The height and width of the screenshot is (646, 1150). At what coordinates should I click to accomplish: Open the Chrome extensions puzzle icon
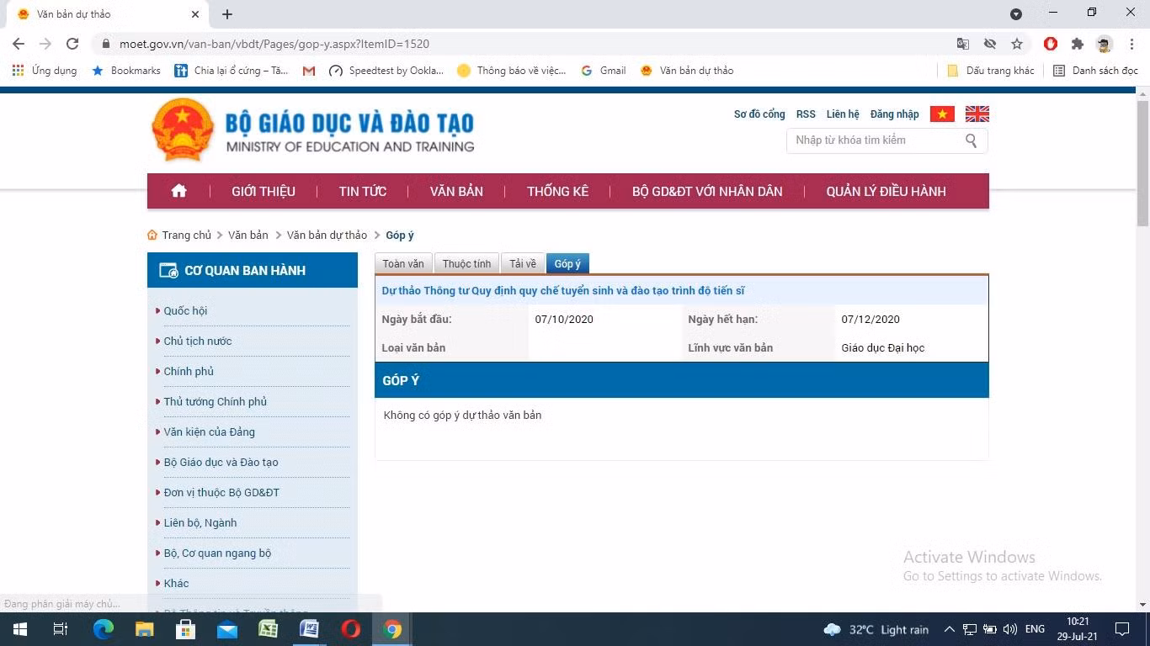point(1078,44)
